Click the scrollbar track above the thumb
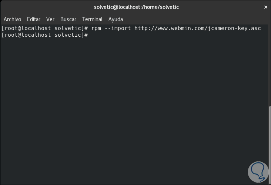Image resolution: width=271 pixels, height=185 pixels. click(x=269, y=67)
